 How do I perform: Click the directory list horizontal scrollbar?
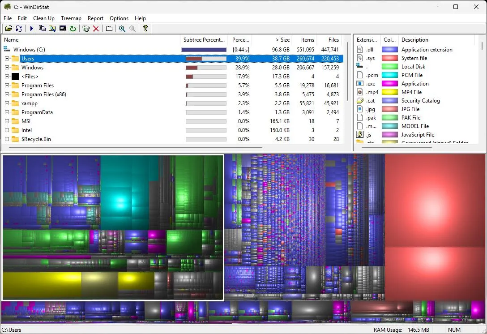tap(136, 147)
